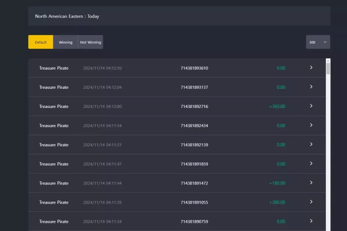Expand details for record 714381893610
347x231 pixels.
pyautogui.click(x=311, y=68)
